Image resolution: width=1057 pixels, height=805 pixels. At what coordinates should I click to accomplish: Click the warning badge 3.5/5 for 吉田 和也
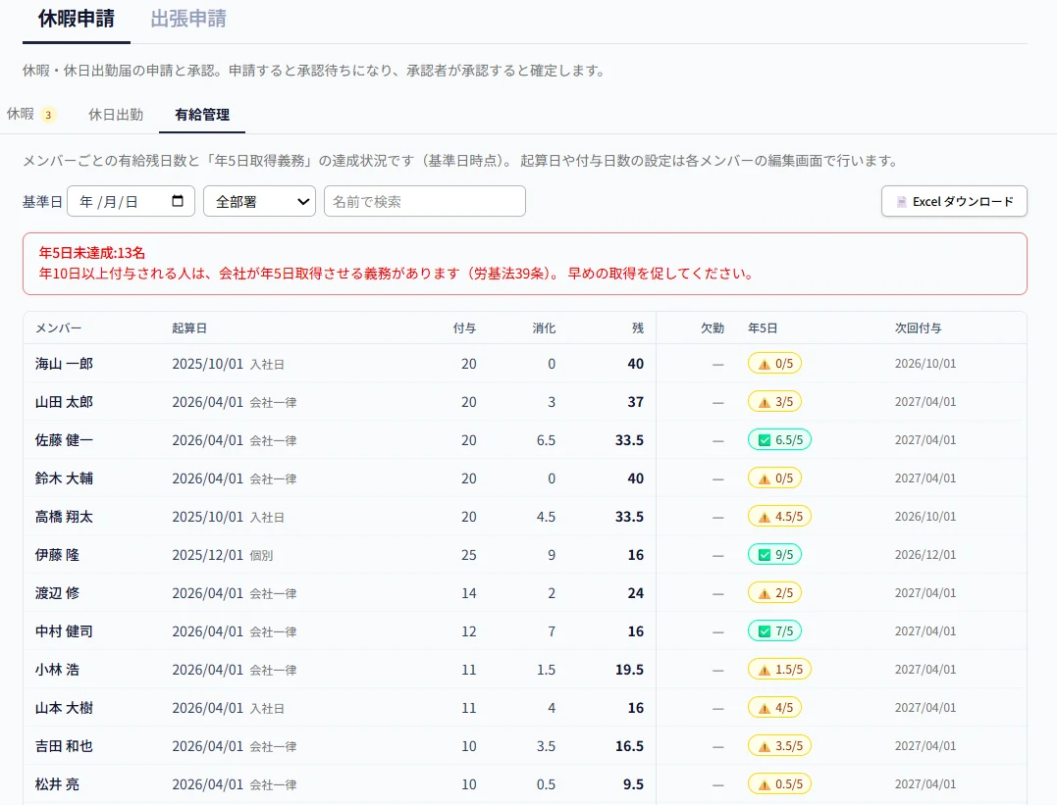tap(779, 746)
